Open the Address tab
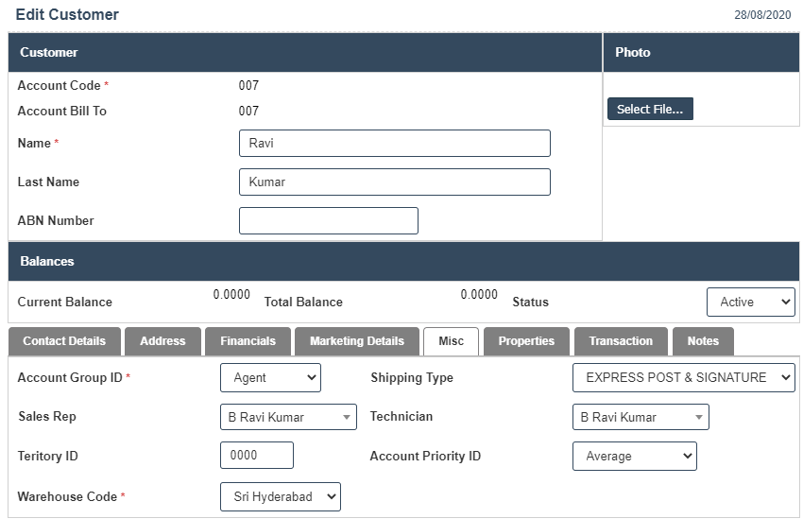 [162, 341]
